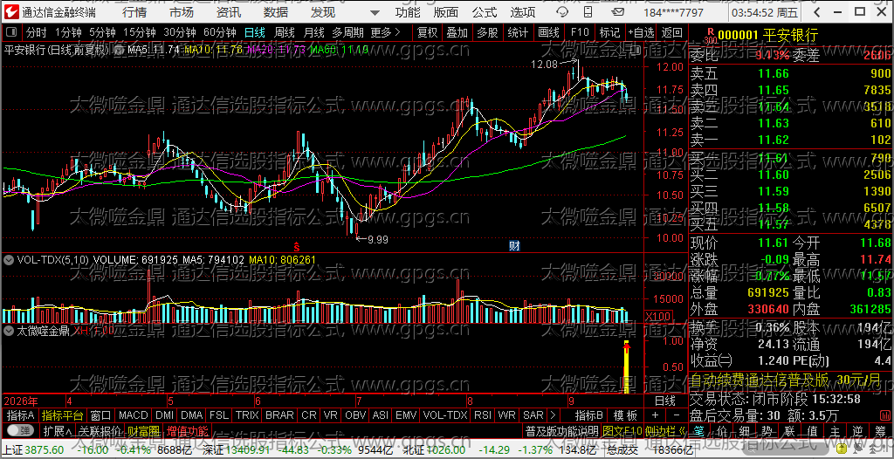Click the 上证 3875.60 index in the status bar
The height and width of the screenshot is (459, 894).
pos(33,451)
